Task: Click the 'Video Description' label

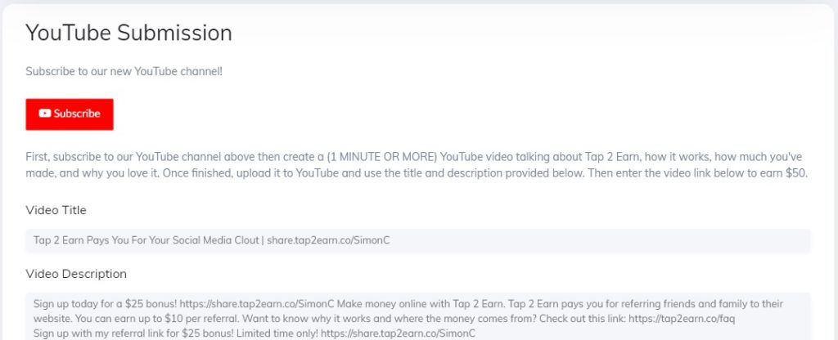Action: coord(76,274)
